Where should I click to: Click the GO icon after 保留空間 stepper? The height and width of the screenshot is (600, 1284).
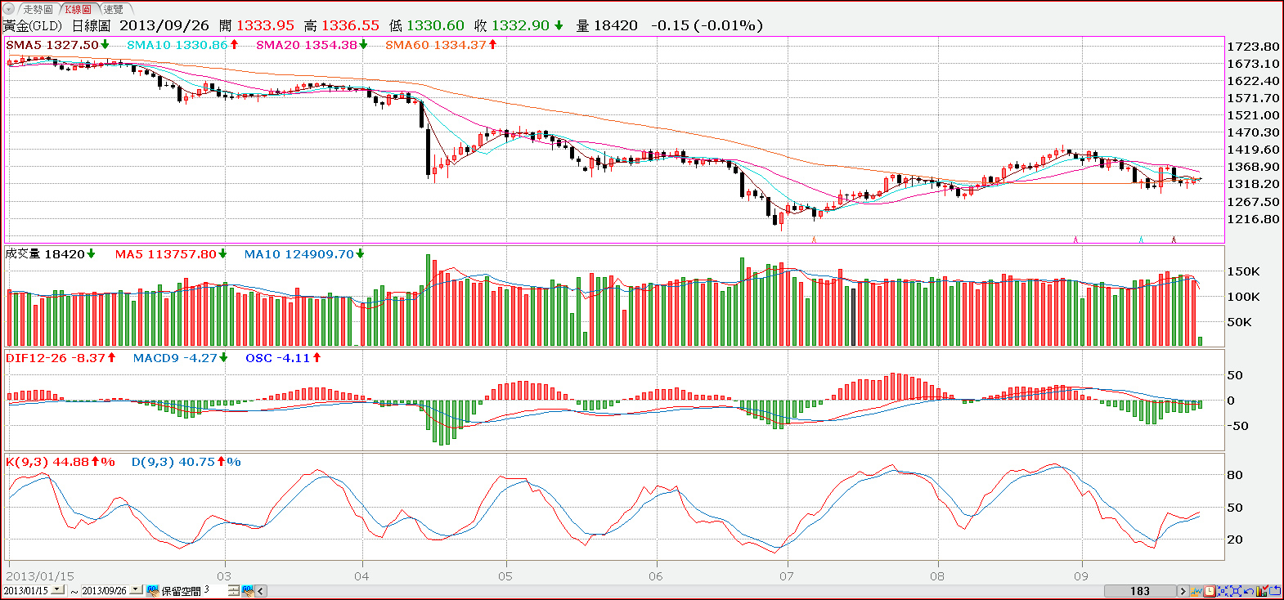point(248,590)
